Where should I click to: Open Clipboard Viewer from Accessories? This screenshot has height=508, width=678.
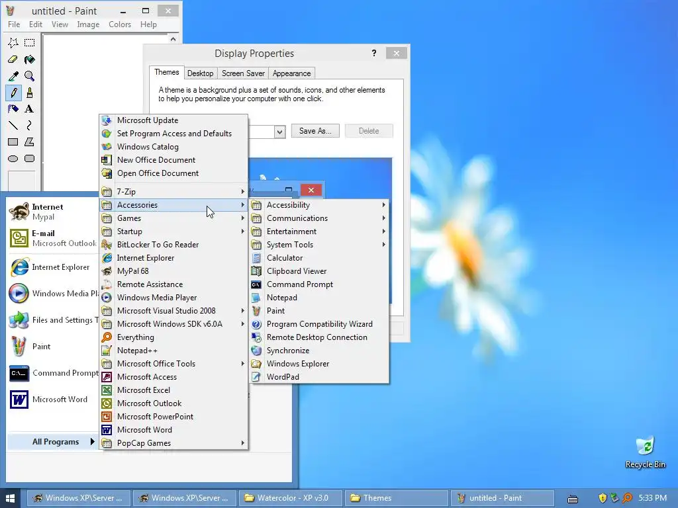point(319,271)
